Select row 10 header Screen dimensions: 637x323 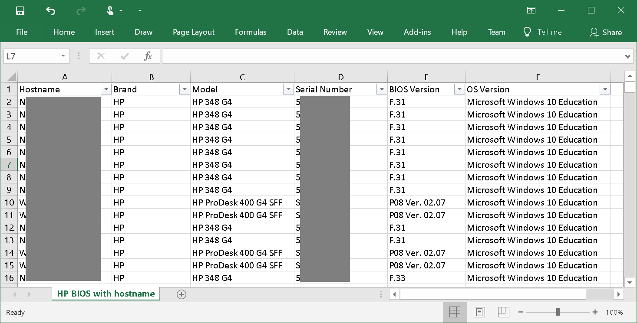[x=9, y=202]
